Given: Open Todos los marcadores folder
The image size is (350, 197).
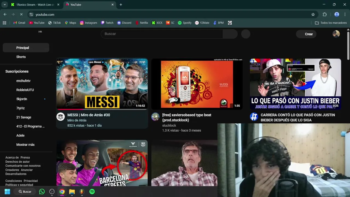Looking at the screenshot, I should pyautogui.click(x=331, y=23).
